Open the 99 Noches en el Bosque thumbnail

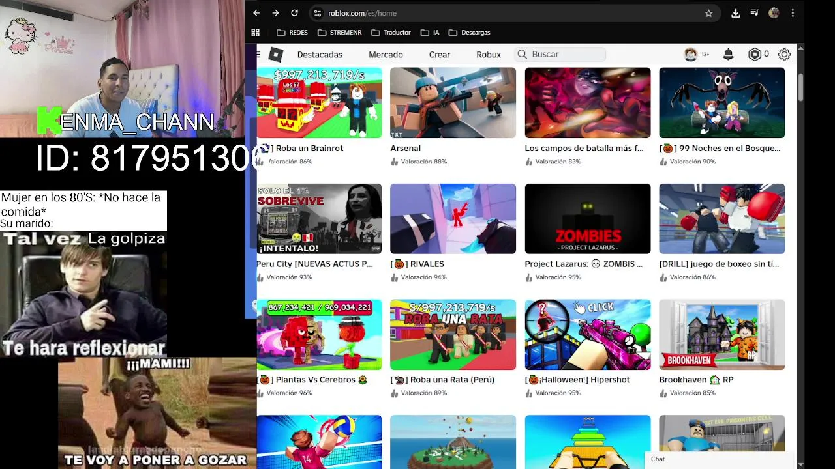click(x=722, y=103)
